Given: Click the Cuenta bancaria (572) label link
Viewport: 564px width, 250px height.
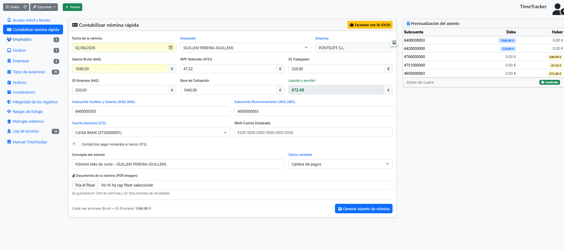Looking at the screenshot, I should [x=89, y=123].
